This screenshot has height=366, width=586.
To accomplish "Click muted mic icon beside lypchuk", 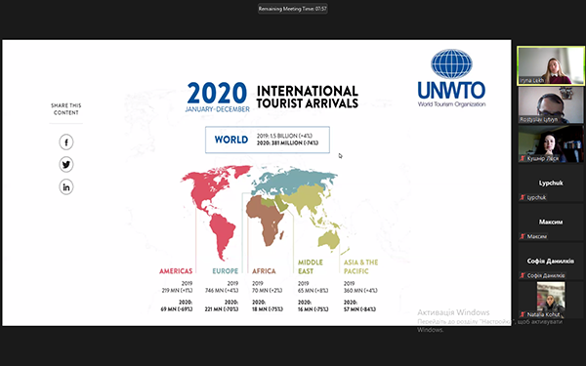I will (x=523, y=197).
